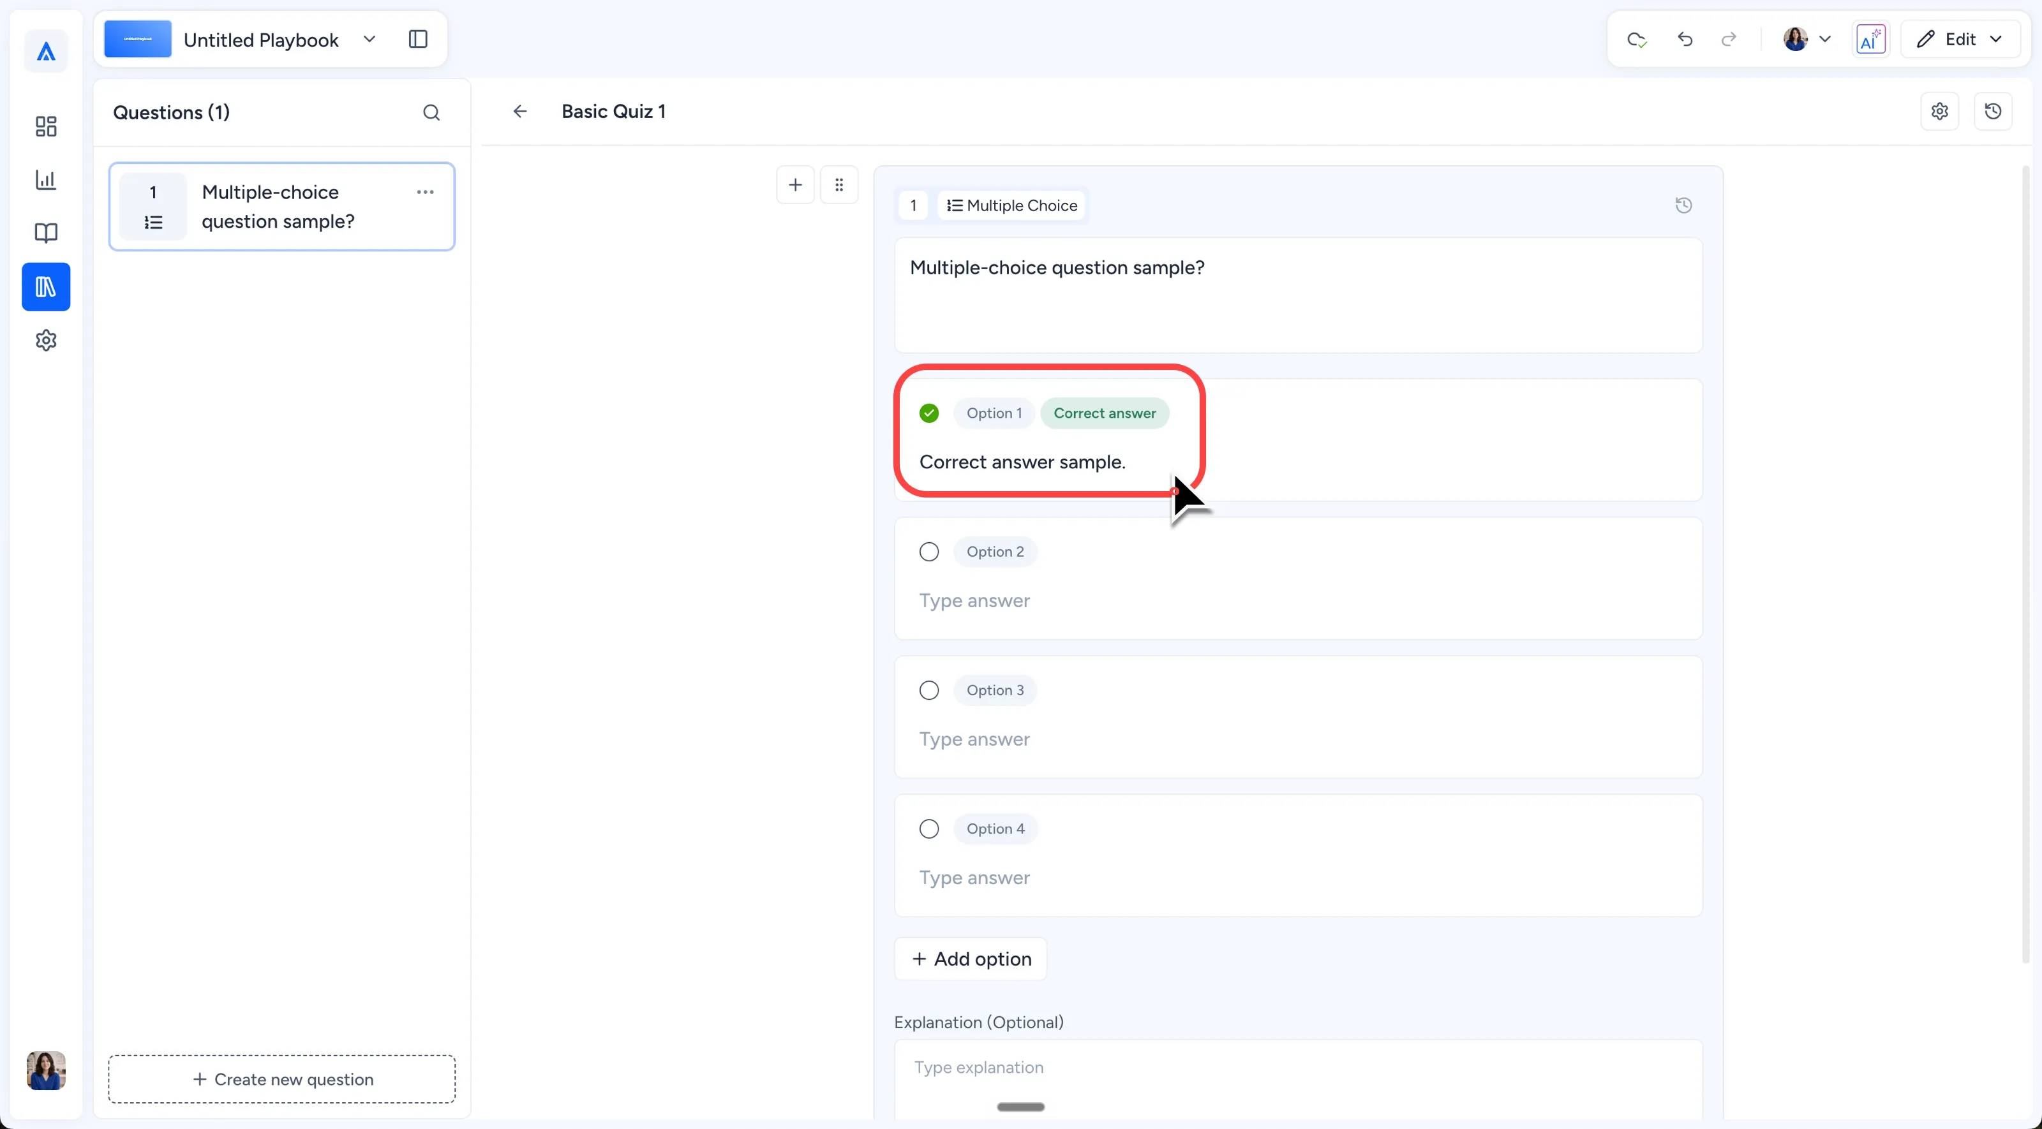The width and height of the screenshot is (2042, 1129).
Task: Open version history icon at top right
Action: coord(1993,112)
